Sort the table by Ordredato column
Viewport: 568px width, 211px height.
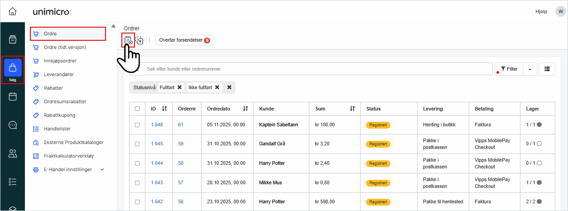pyautogui.click(x=245, y=109)
